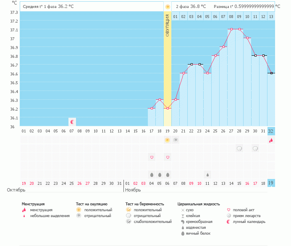
Task: Click the 'Менструация' legend heading
Action: [33, 204]
